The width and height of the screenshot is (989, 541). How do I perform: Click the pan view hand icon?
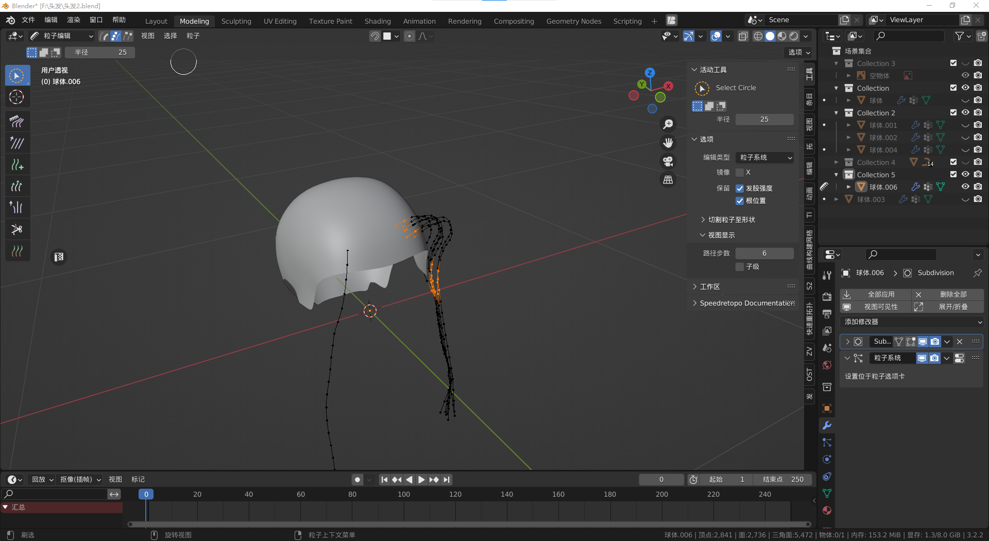[668, 143]
